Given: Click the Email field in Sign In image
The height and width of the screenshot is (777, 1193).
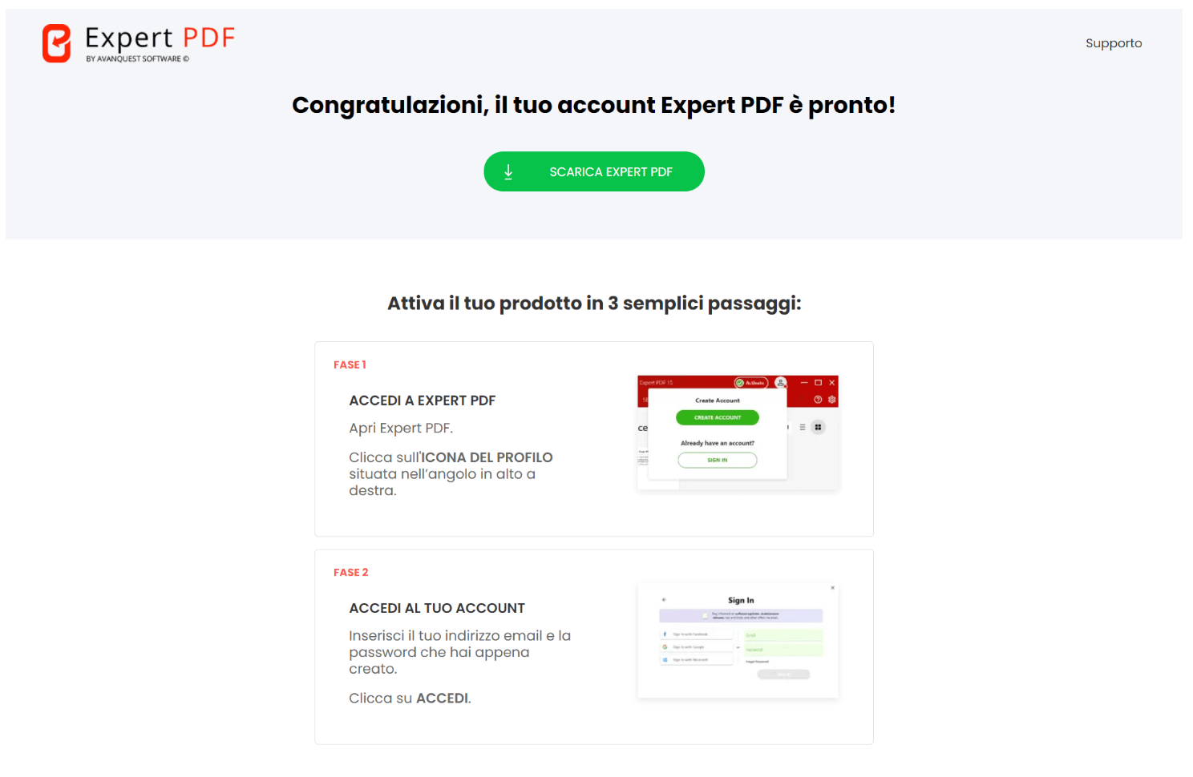Looking at the screenshot, I should 783,635.
